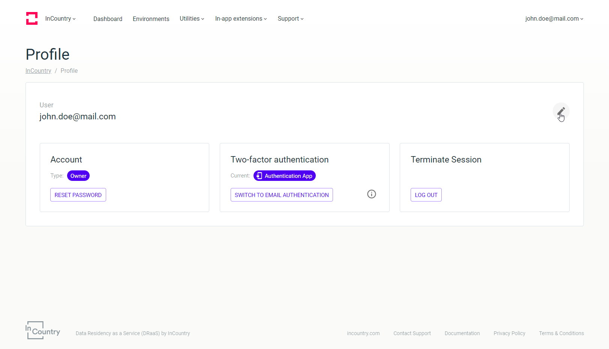This screenshot has height=349, width=609.
Task: Open the InCountry organization dropdown
Action: click(x=60, y=19)
